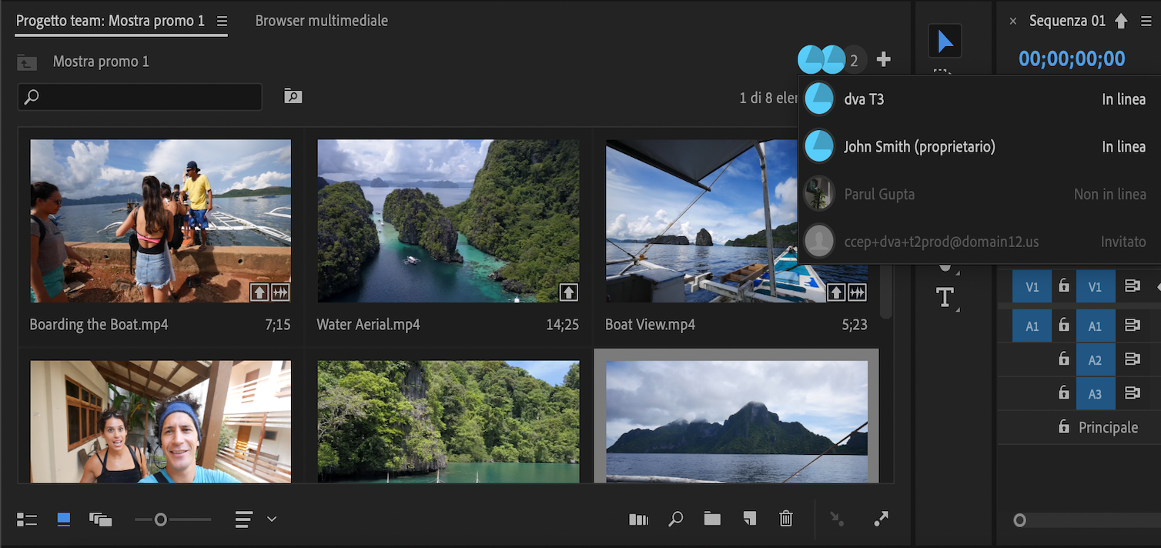Toggle lock on track A1

click(1064, 325)
